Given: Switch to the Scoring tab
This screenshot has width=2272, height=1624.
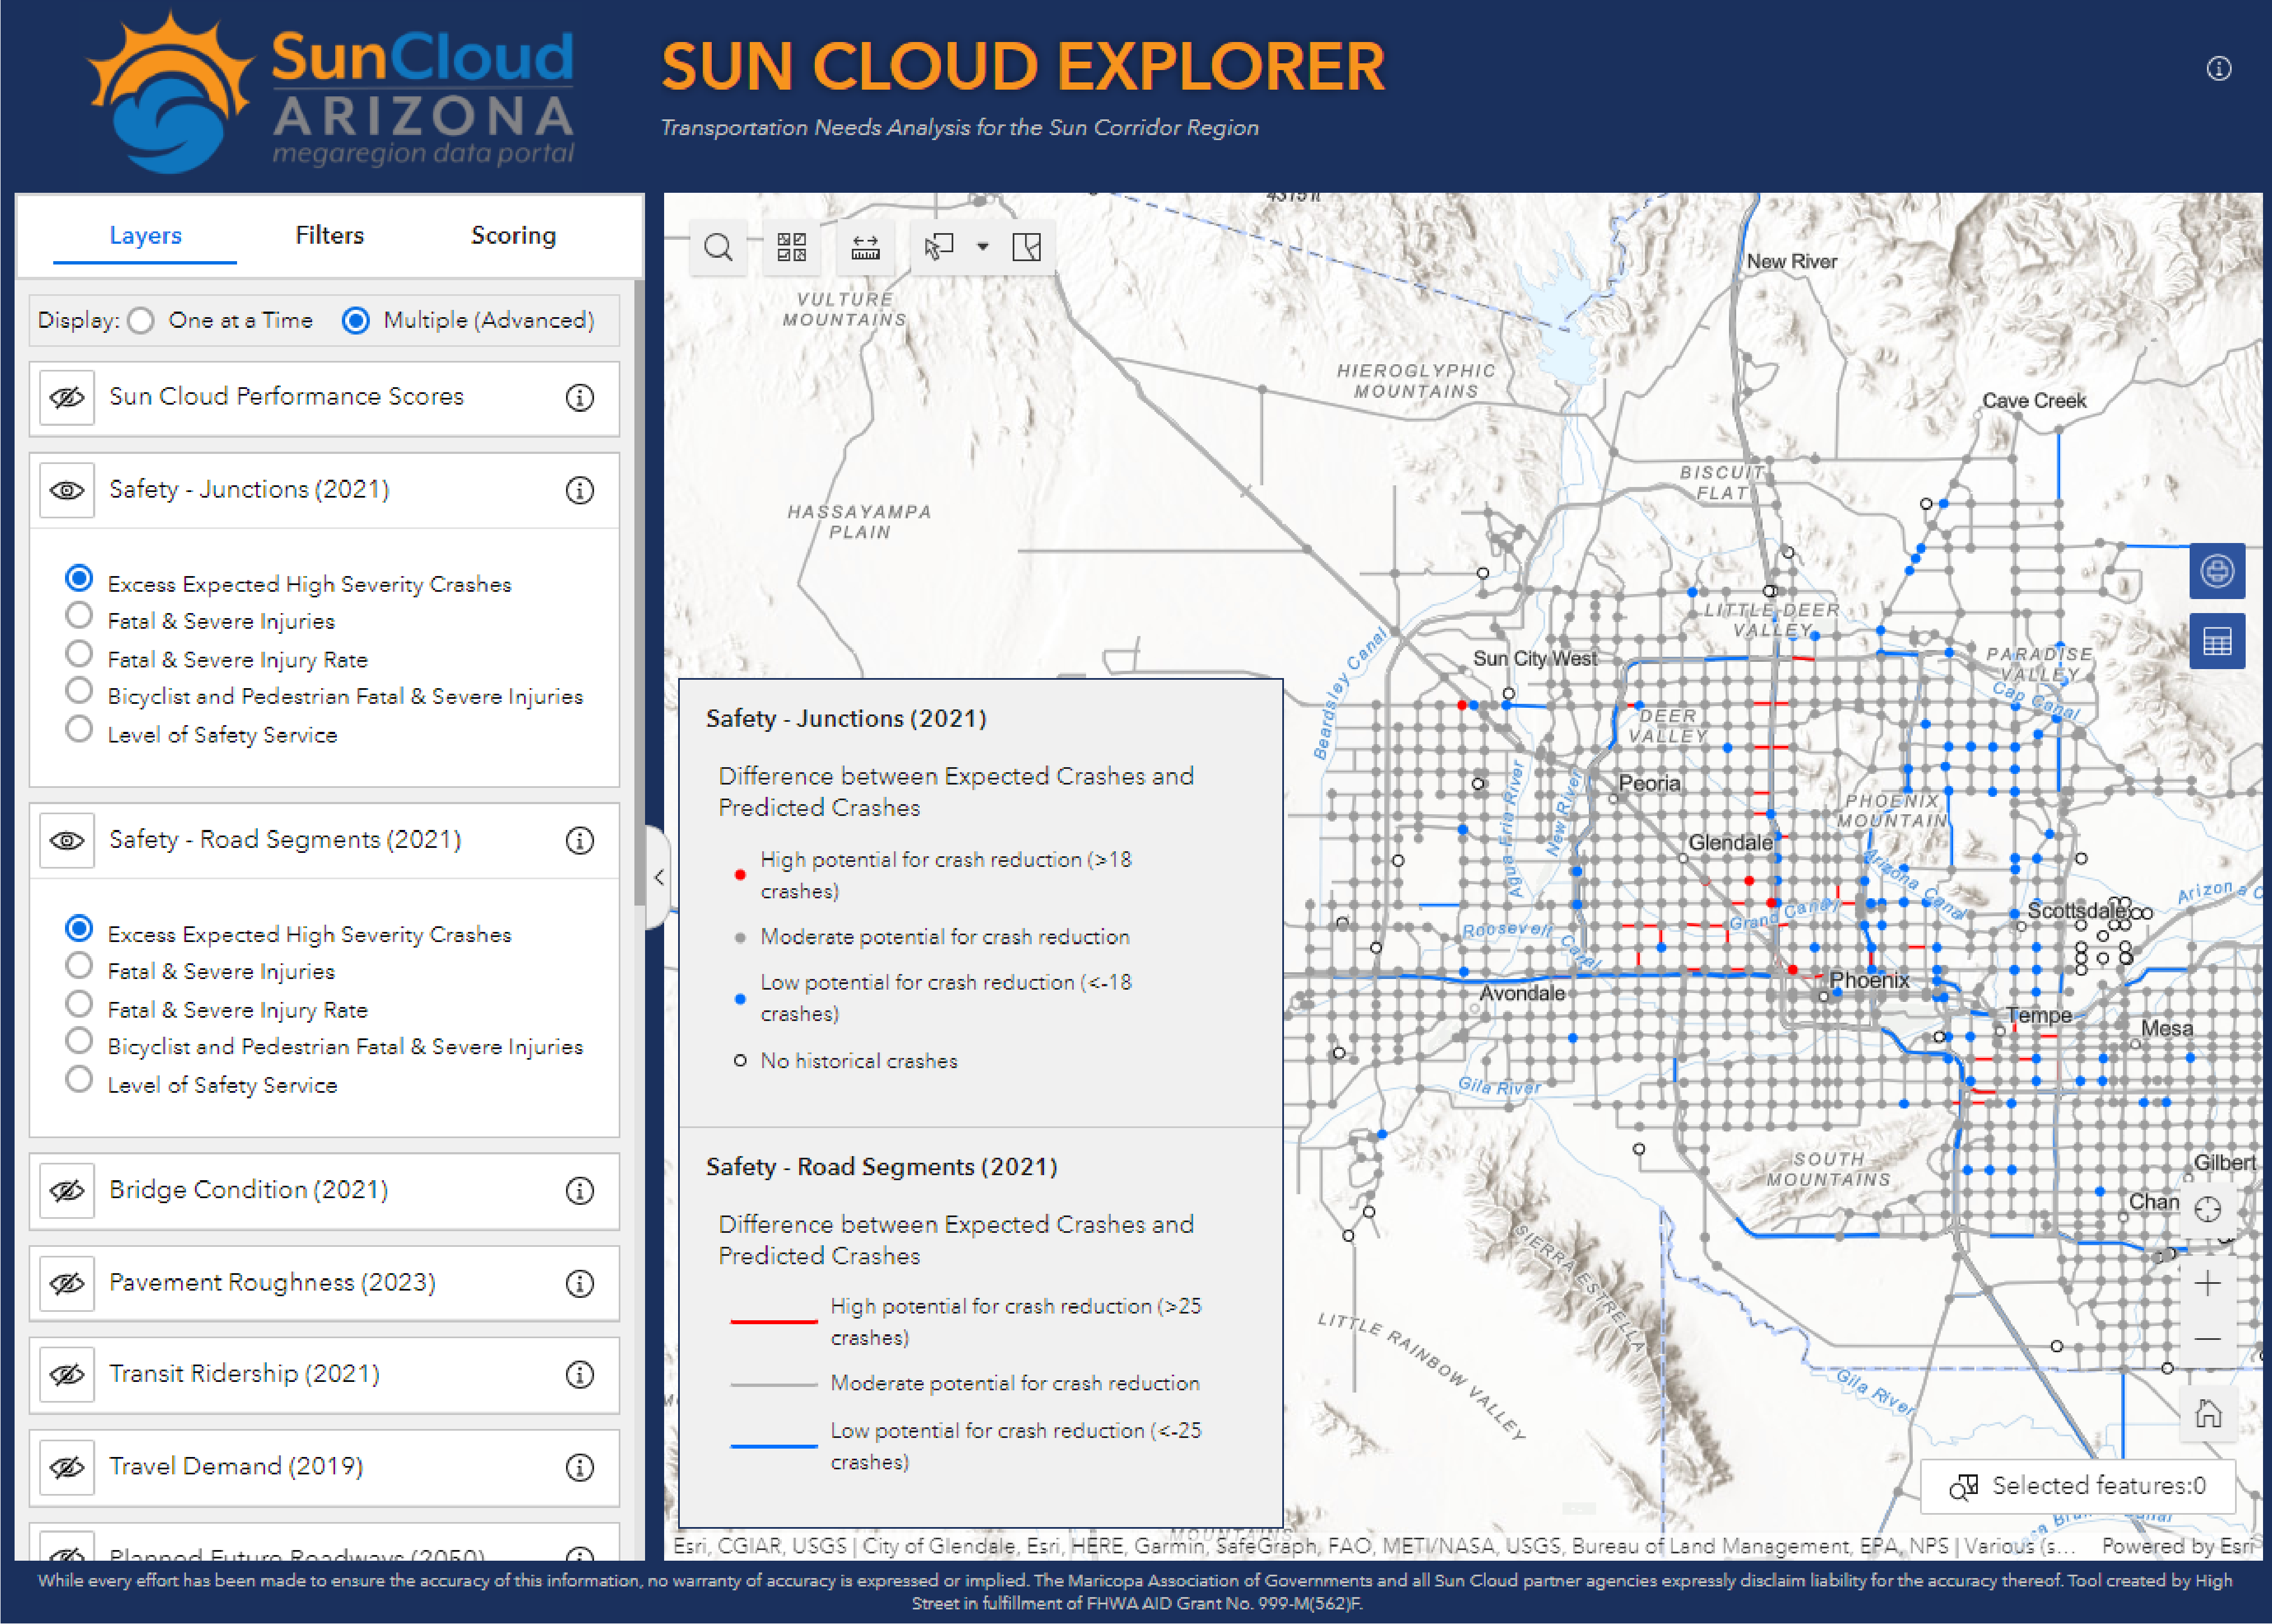Looking at the screenshot, I should tap(513, 236).
